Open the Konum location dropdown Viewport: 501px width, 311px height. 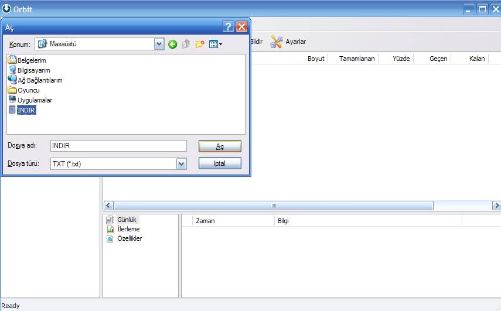[159, 44]
